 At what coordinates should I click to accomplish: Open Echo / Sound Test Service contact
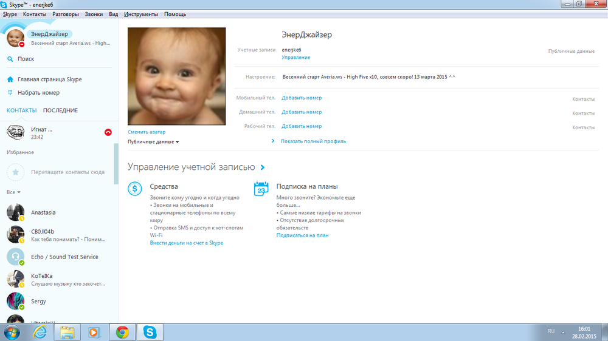[64, 257]
